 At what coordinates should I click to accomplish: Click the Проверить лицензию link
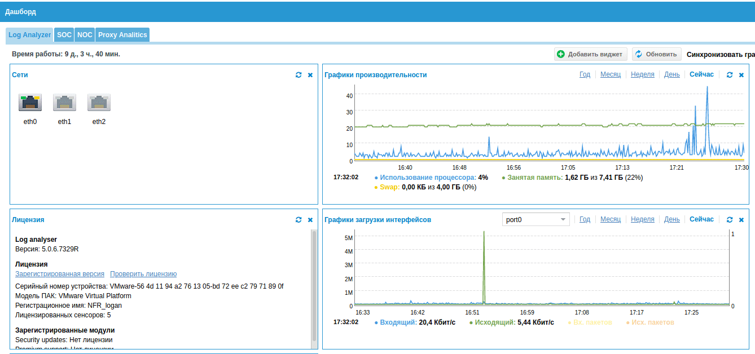click(143, 274)
